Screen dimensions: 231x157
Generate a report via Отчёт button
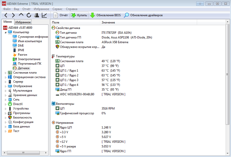click(x=60, y=15)
